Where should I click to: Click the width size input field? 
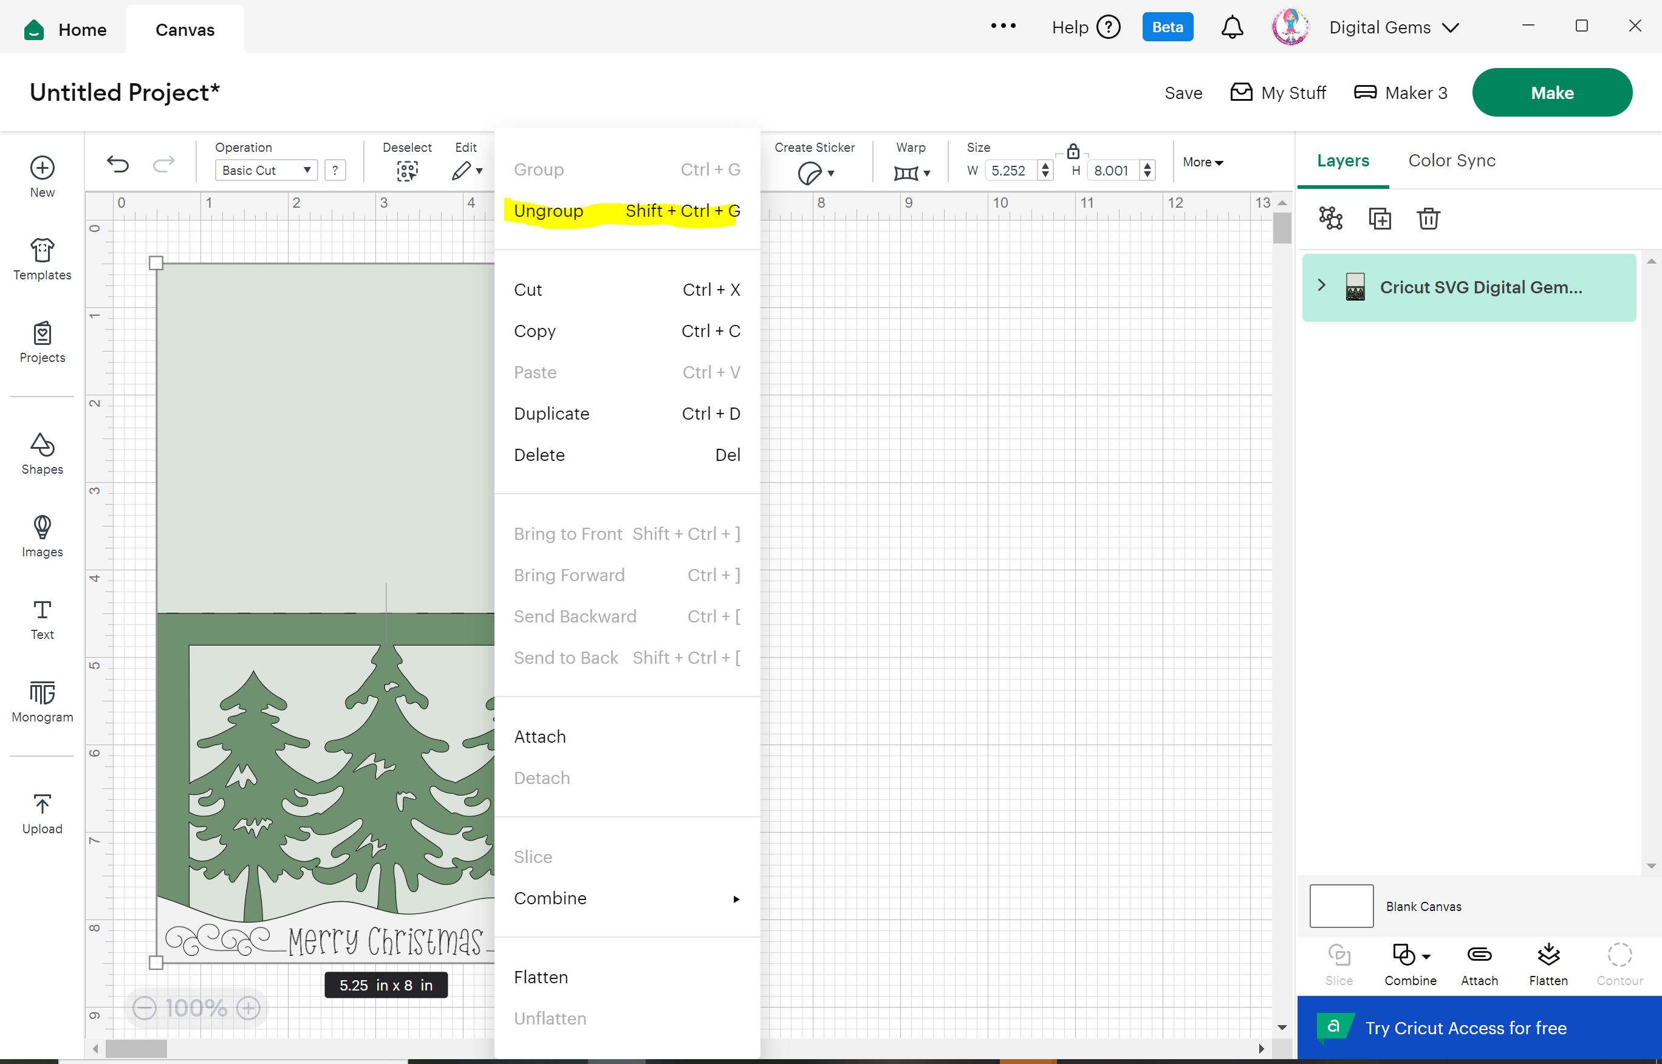(x=1010, y=171)
